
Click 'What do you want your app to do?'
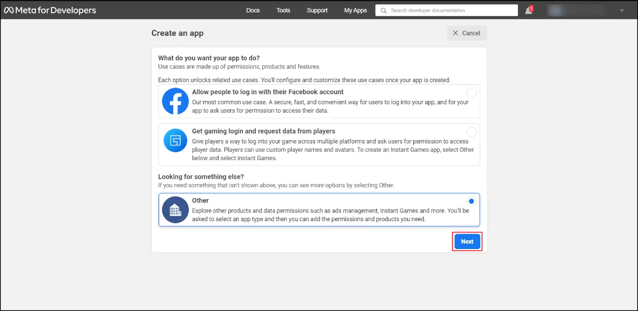tap(209, 58)
